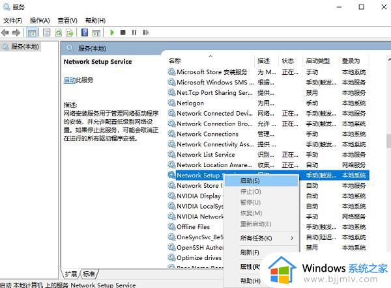Click gear icon beside Network Connections
Screen dimensions: 391x288
point(171,134)
